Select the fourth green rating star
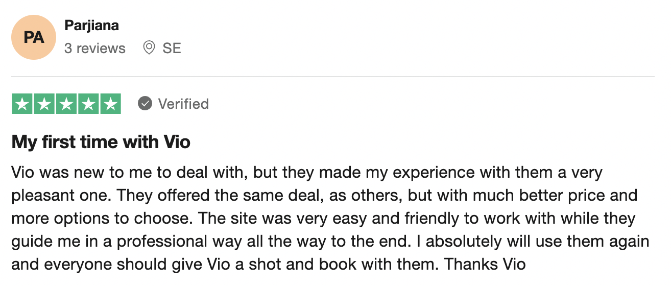This screenshot has height=286, width=671. click(x=88, y=104)
